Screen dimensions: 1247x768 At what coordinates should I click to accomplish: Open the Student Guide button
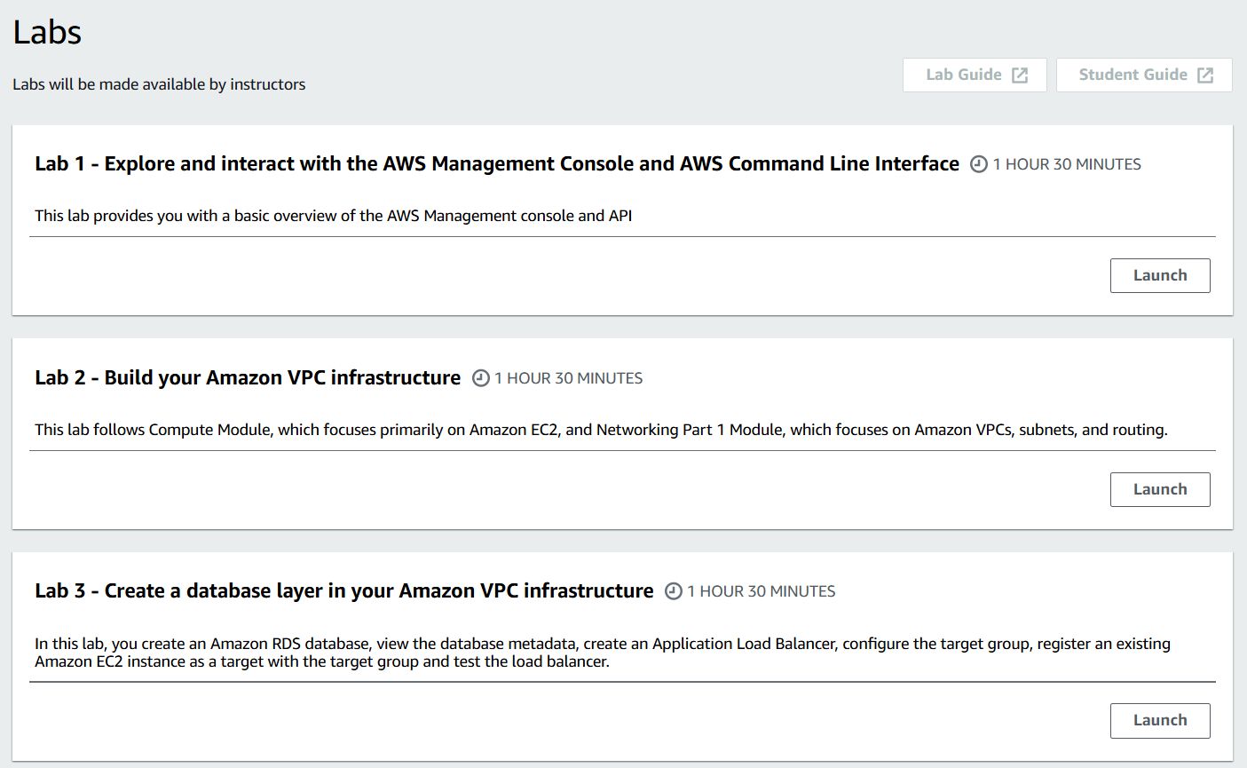[1144, 75]
